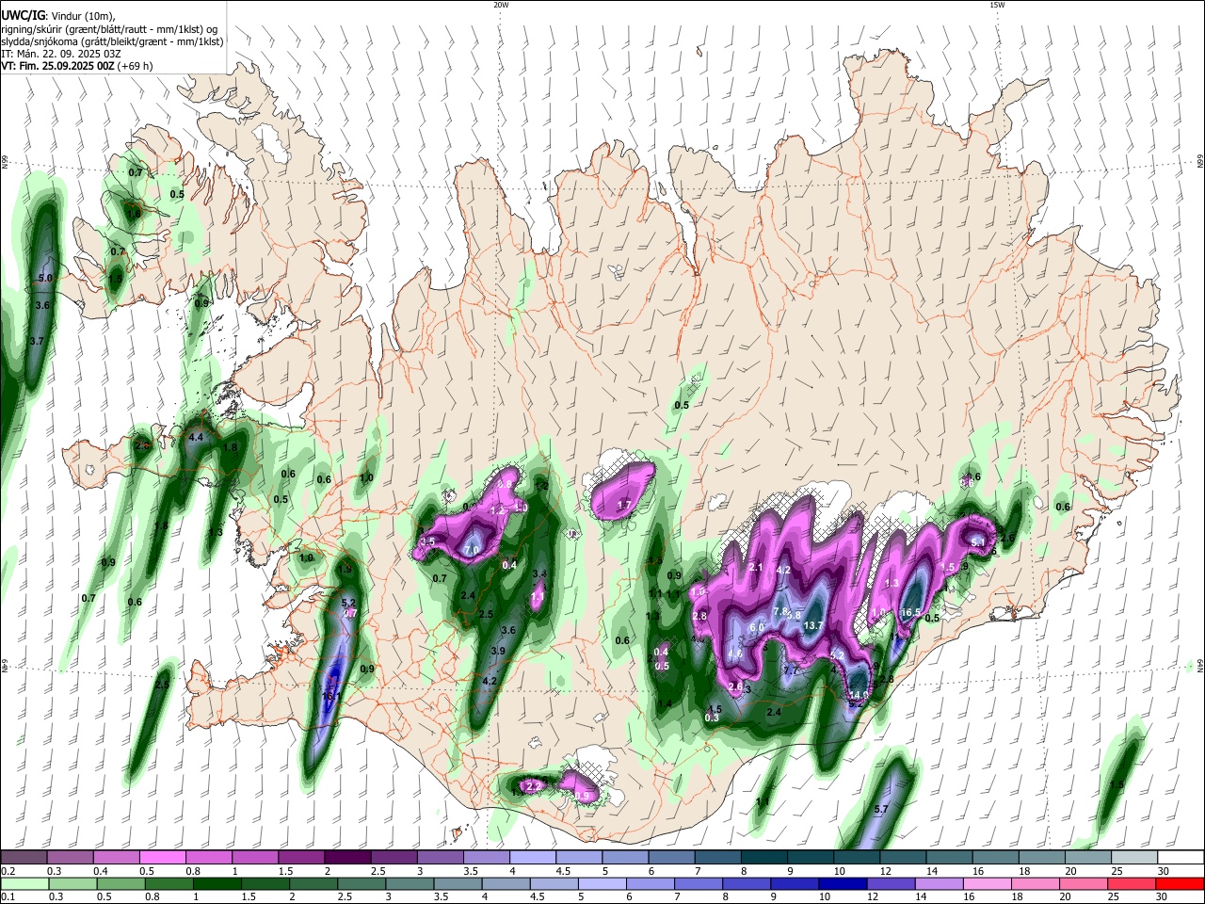The image size is (1205, 904).
Task: Select the 0.2–0.3 snow scale swatch
Action: tap(24, 856)
